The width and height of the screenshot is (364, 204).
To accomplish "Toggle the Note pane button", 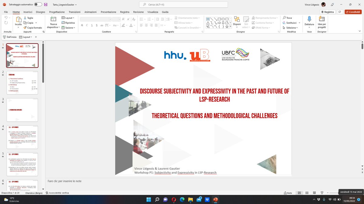I will 288,193.
